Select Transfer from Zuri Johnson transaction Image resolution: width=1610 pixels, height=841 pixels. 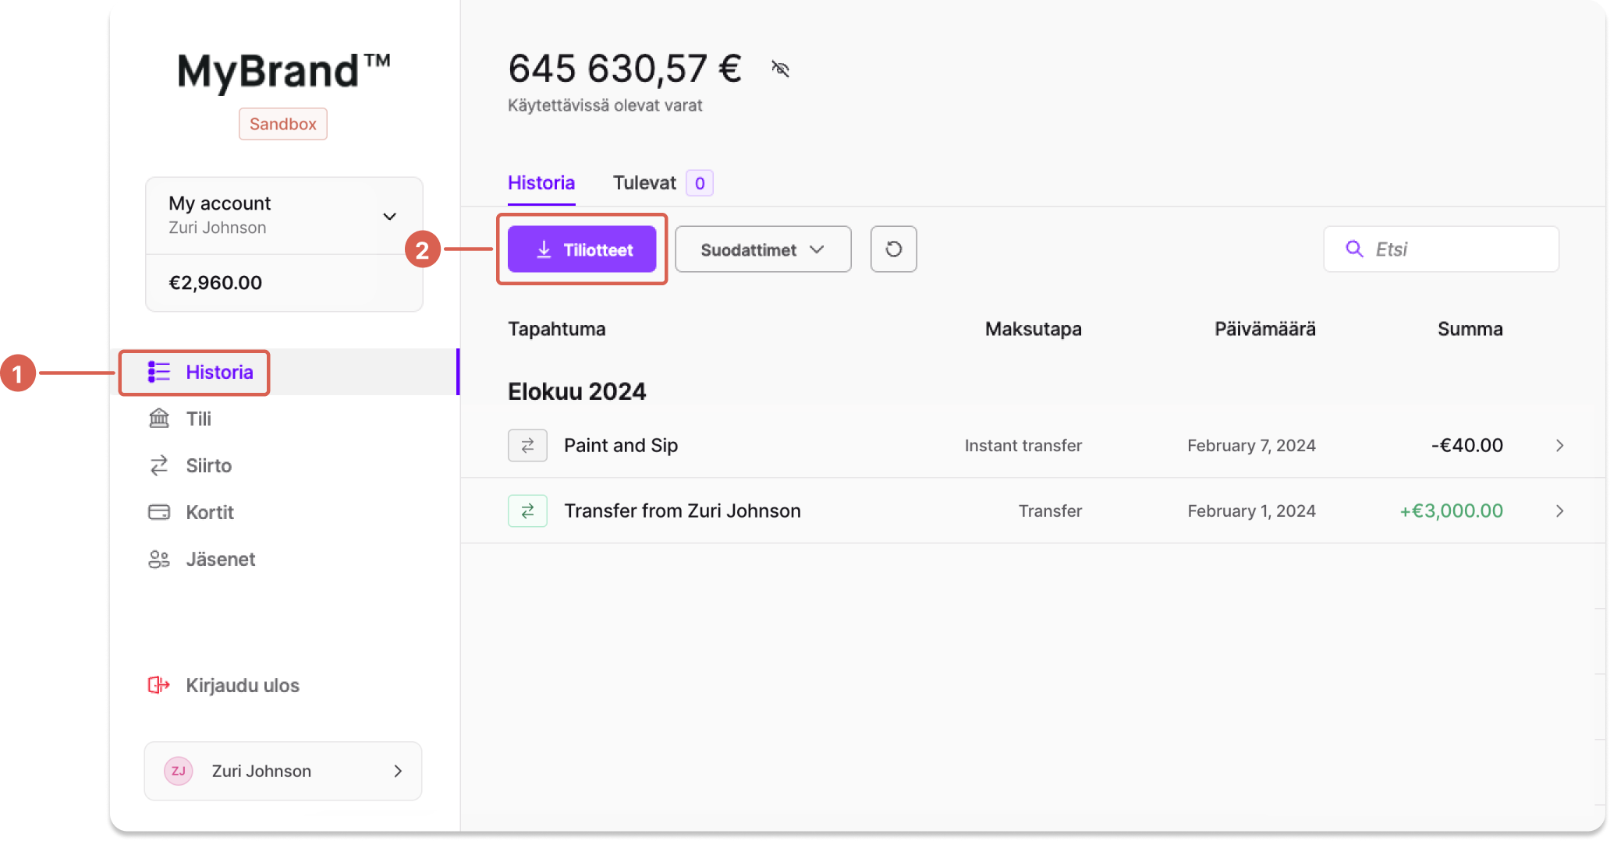coord(1033,511)
